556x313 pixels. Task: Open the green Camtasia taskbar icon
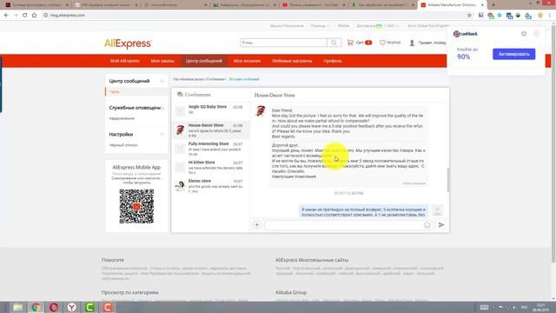tap(90, 307)
